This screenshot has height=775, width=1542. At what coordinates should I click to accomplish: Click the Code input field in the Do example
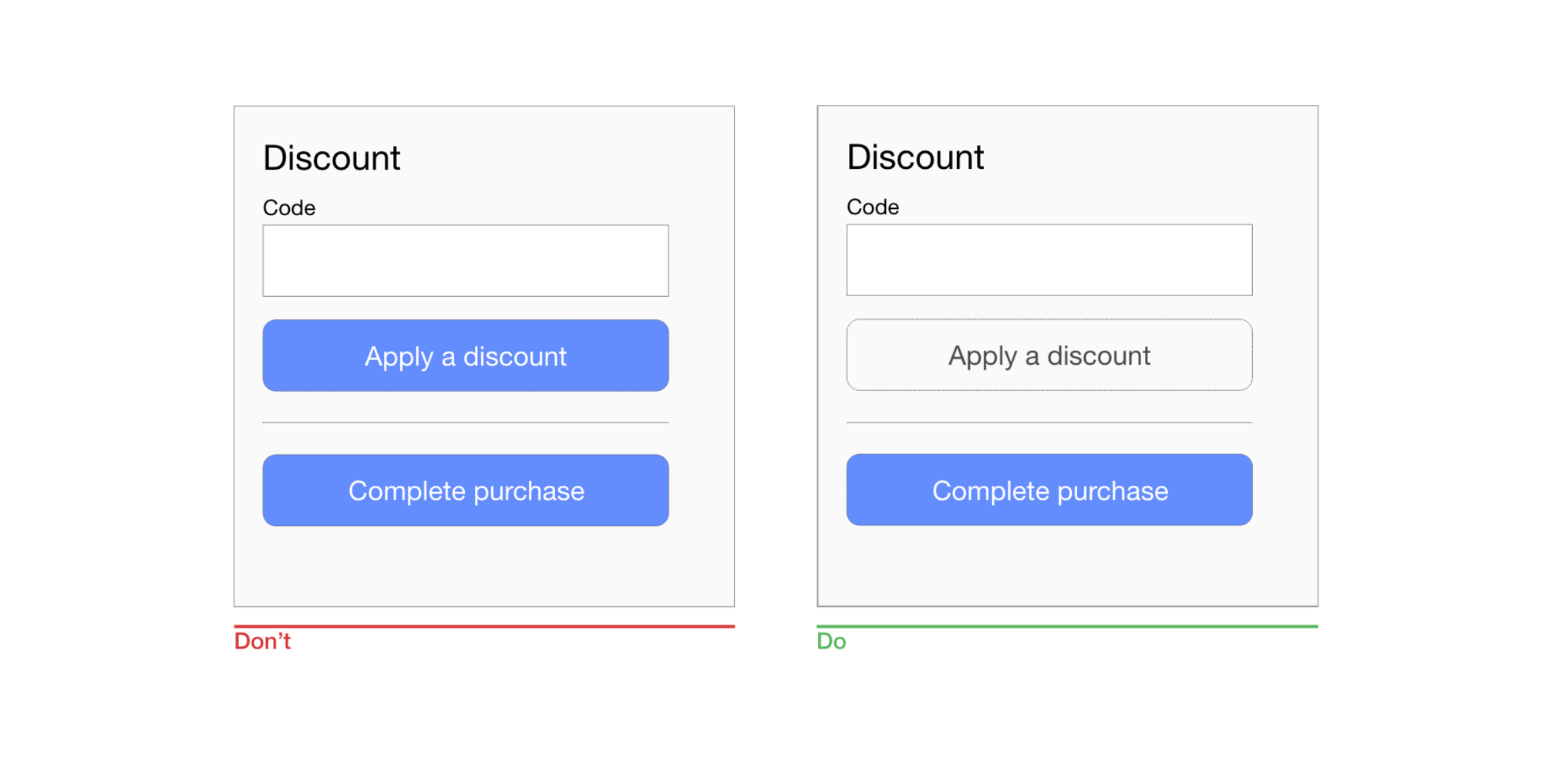click(1049, 260)
